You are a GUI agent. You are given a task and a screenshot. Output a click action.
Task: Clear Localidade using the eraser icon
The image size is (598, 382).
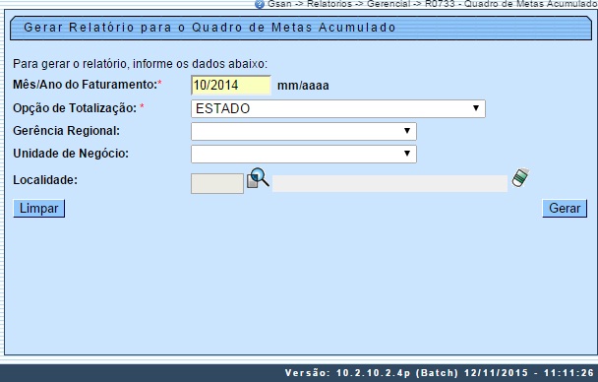click(x=520, y=177)
